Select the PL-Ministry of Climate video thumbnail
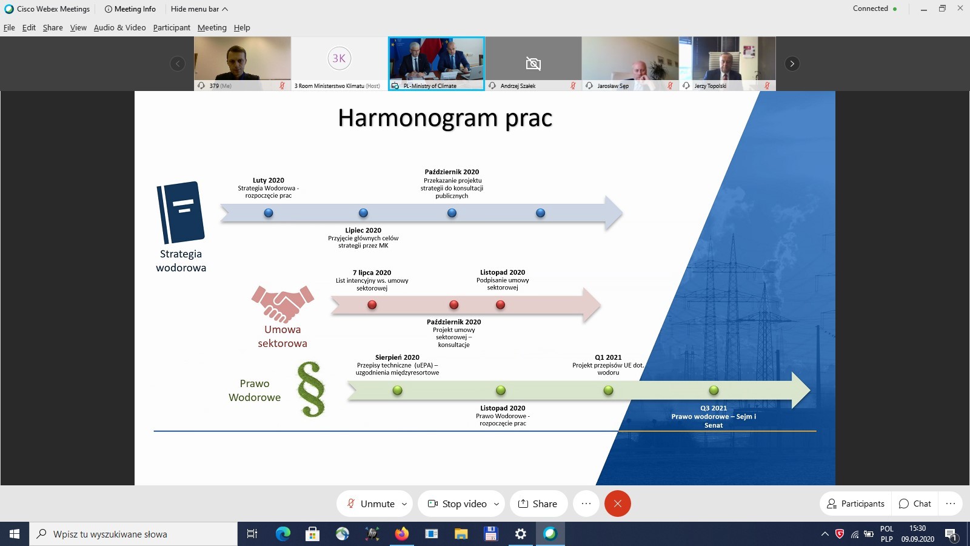The width and height of the screenshot is (970, 546). tap(436, 62)
